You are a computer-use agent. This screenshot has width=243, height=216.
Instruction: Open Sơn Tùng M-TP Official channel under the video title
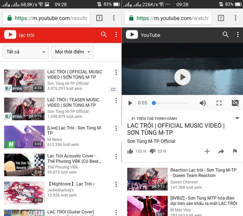[151, 141]
